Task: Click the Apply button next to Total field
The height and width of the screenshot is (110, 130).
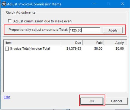Action: 113,30
